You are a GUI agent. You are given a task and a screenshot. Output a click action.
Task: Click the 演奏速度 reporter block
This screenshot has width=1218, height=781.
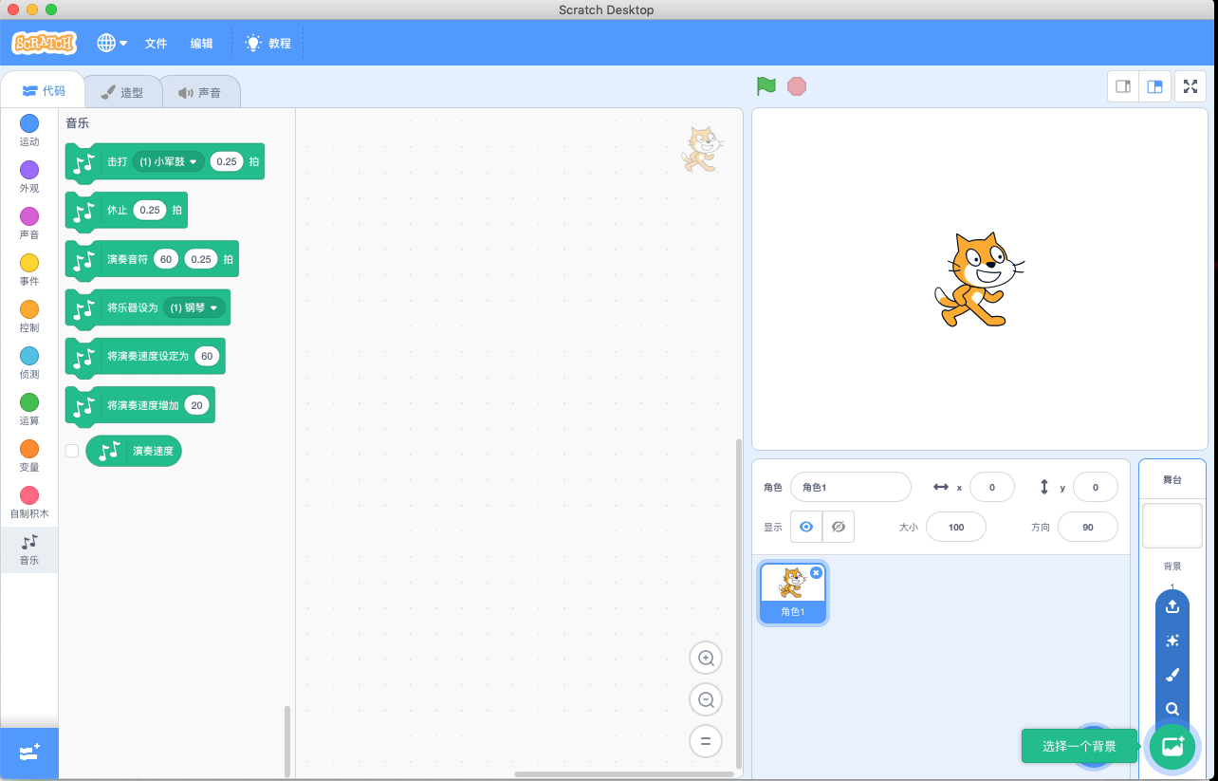point(134,451)
